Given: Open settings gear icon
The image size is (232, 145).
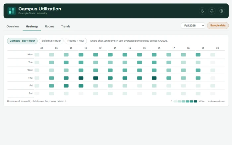Looking at the screenshot, I should pyautogui.click(x=221, y=11).
